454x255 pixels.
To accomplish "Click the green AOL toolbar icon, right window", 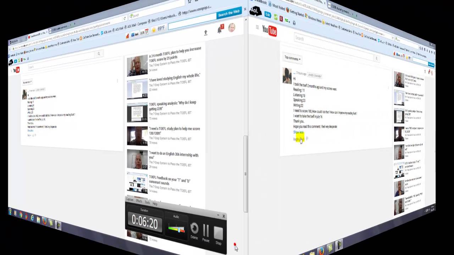I will [275, 17].
